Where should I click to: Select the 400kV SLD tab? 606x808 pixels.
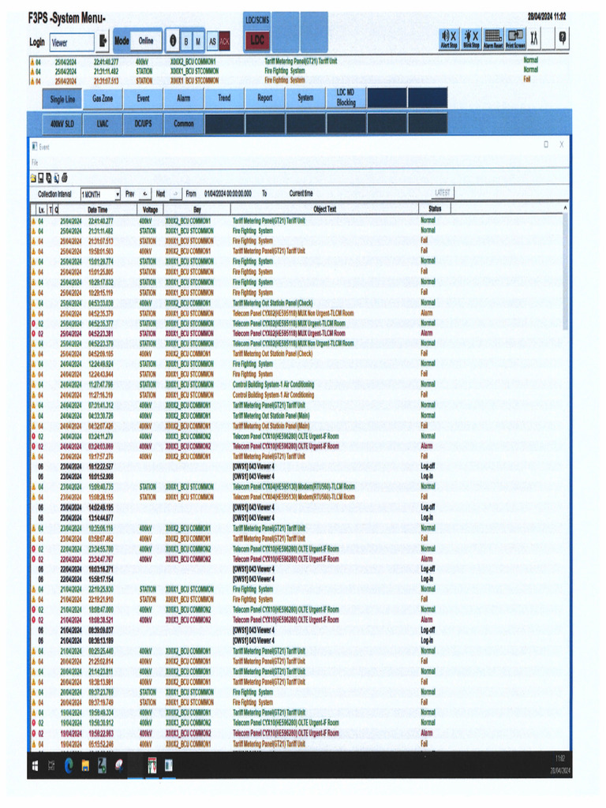coord(62,124)
